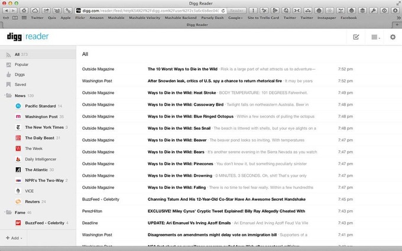Open Ways to Die: Heat Stroke article
The image size is (402, 251).
click(181, 93)
